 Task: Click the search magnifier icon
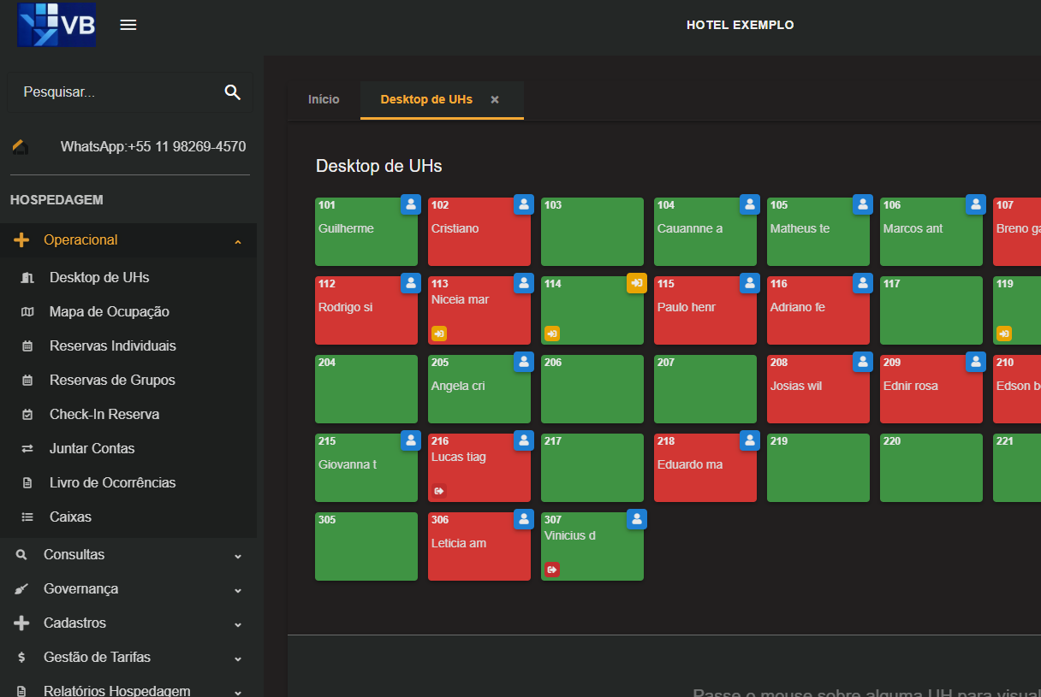(232, 92)
